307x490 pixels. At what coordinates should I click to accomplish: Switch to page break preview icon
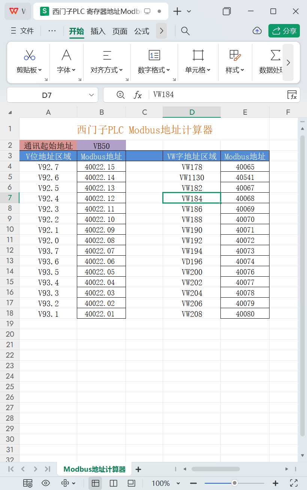tap(113, 483)
